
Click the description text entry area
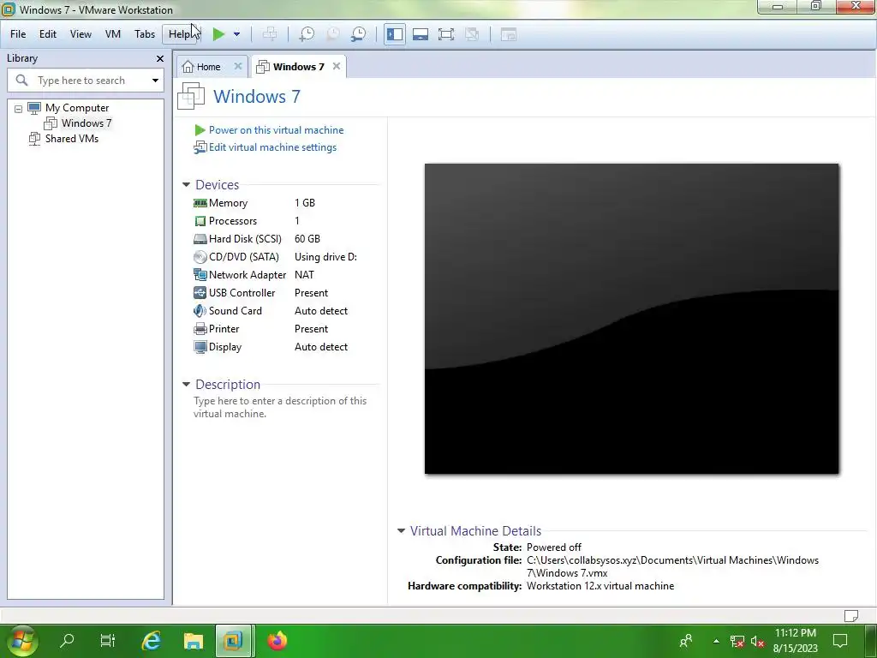(x=280, y=407)
